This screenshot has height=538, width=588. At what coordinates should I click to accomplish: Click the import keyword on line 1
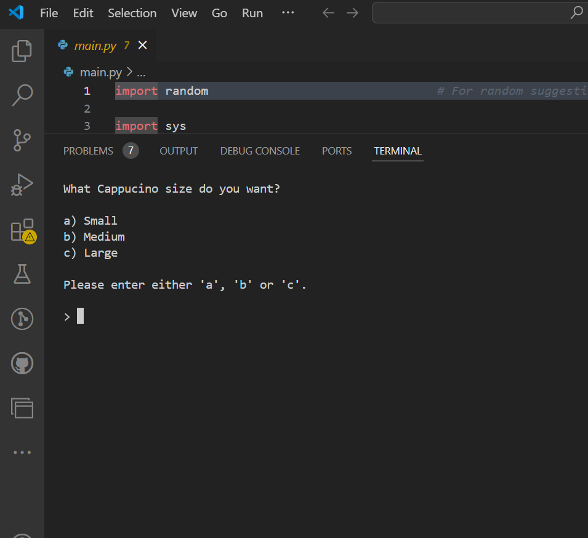(137, 91)
